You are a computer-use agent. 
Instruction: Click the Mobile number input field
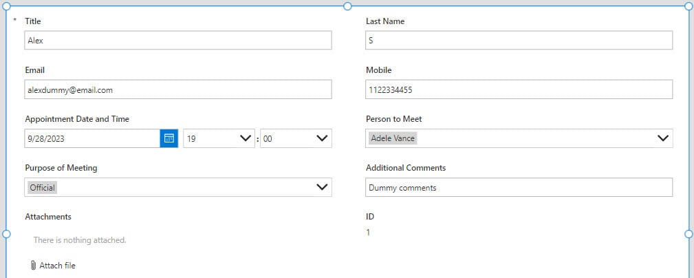519,89
